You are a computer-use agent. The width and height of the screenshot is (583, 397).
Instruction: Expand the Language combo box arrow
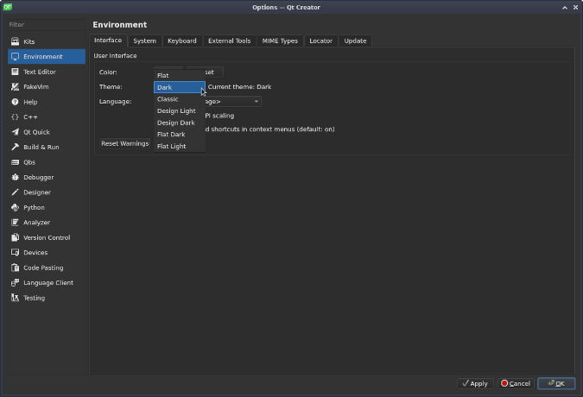256,102
